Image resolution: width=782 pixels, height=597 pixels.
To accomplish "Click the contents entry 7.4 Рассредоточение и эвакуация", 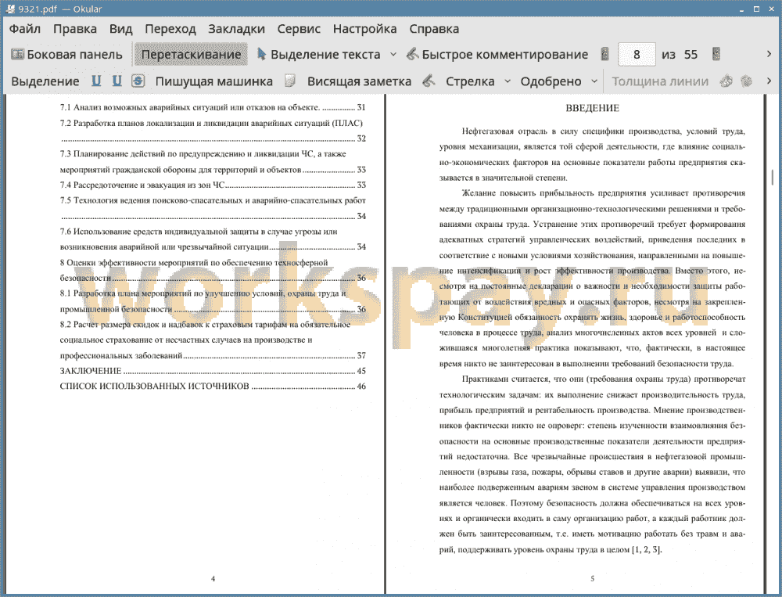I will point(213,185).
